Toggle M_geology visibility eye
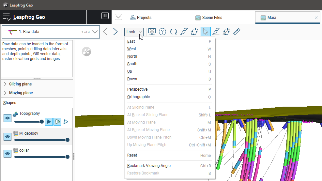 pyautogui.click(x=8, y=137)
